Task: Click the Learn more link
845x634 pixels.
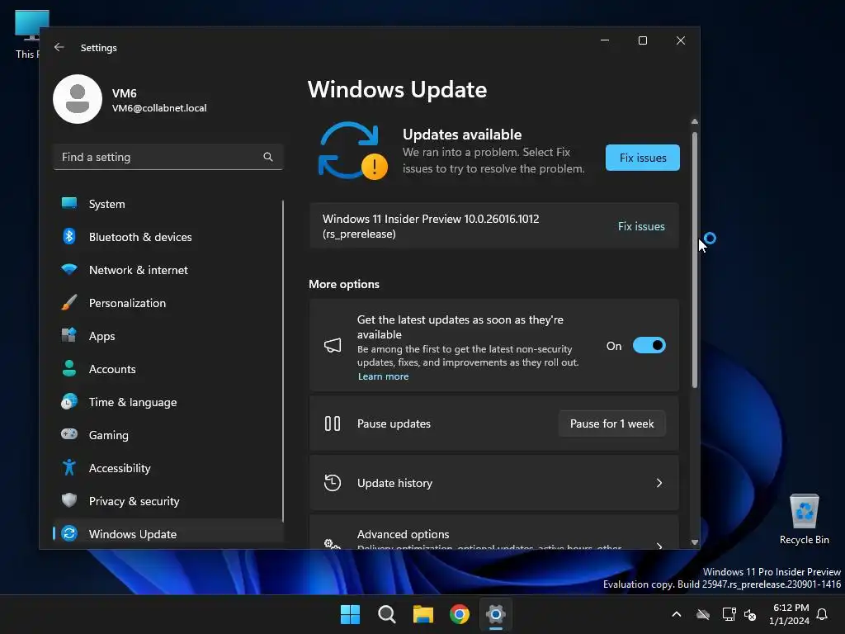Action: point(383,376)
